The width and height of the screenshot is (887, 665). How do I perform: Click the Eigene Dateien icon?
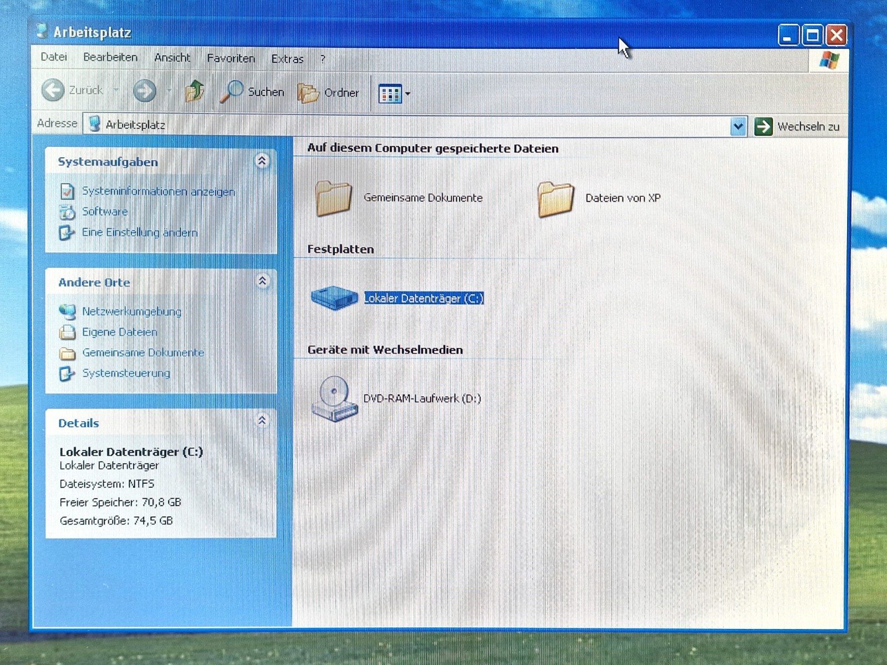pyautogui.click(x=68, y=332)
